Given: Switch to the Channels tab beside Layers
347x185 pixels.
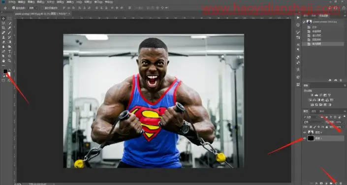Looking at the screenshot, I should pyautogui.click(x=314, y=111).
